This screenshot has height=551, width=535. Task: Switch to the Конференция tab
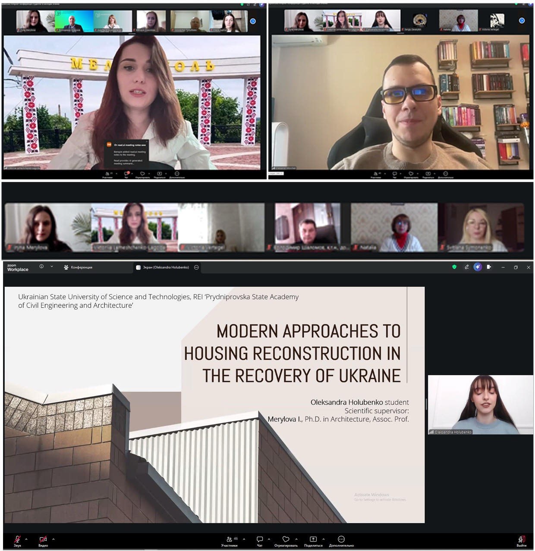coord(78,267)
